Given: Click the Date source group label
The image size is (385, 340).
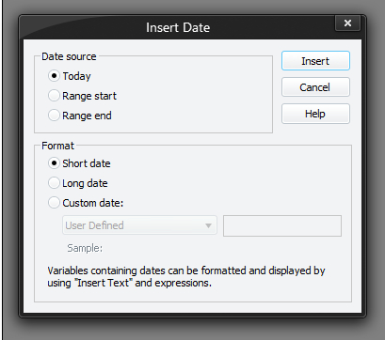Looking at the screenshot, I should pos(69,56).
